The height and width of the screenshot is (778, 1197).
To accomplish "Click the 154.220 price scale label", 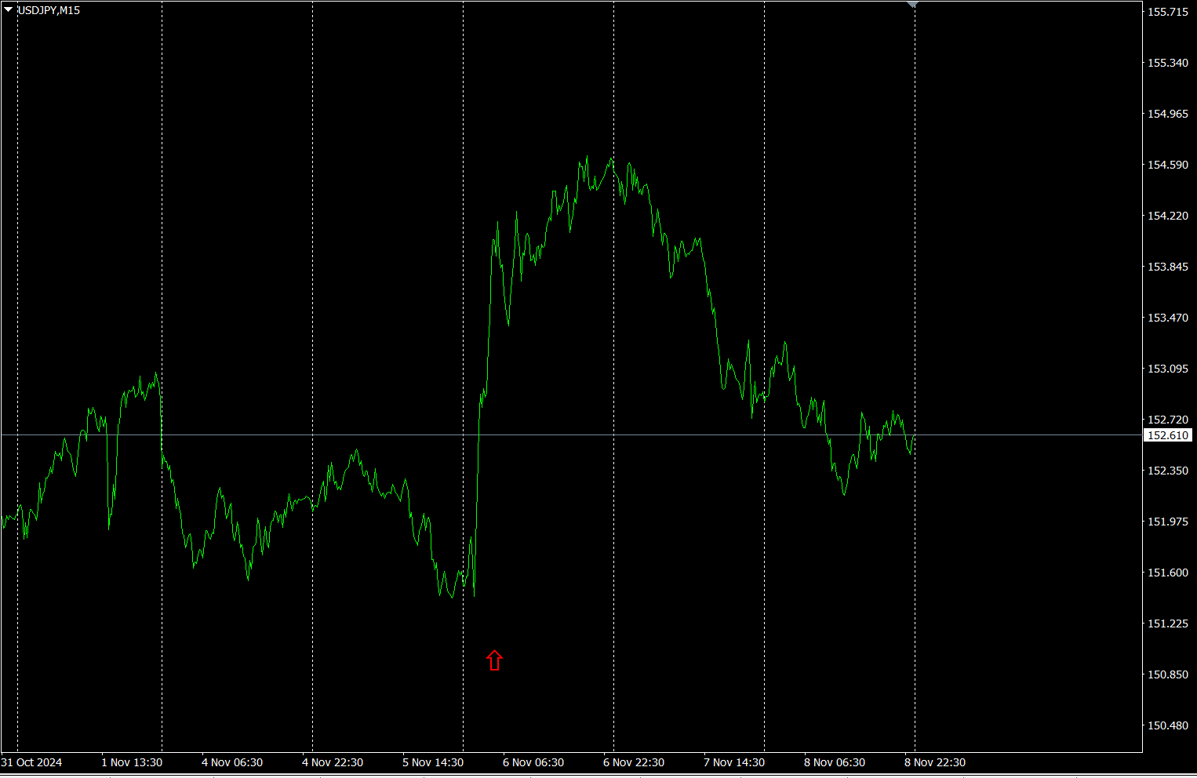I will pos(1168,216).
